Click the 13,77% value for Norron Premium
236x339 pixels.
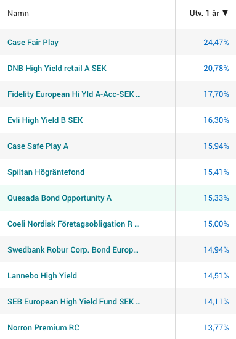click(216, 328)
